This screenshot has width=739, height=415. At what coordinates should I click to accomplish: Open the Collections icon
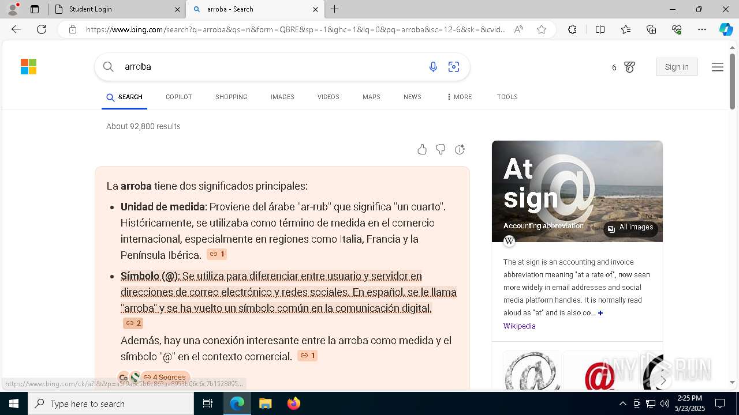pyautogui.click(x=651, y=29)
